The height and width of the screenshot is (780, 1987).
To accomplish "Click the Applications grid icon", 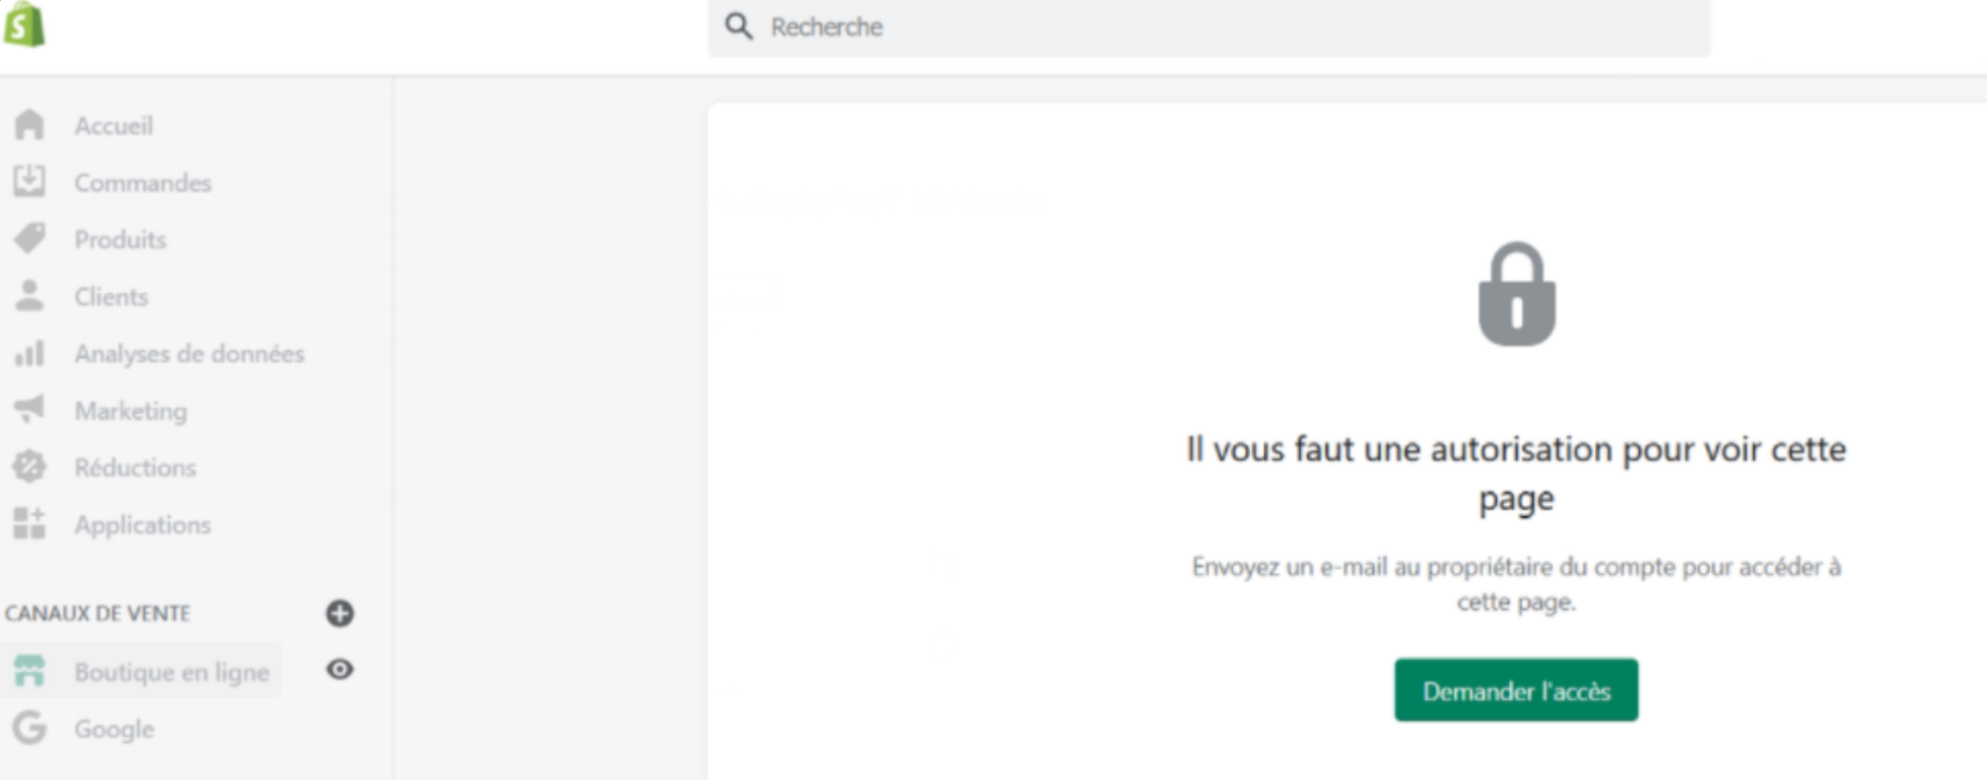I will [x=29, y=524].
